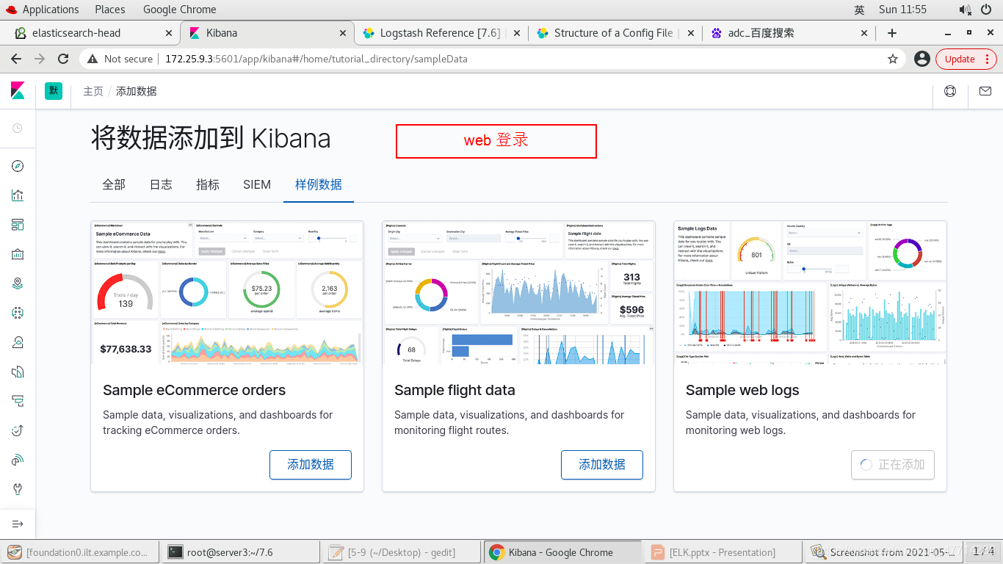Screen dimensions: 1003x564
Task: Click the 将数据添加到 Kibana heading
Action: 211,138
